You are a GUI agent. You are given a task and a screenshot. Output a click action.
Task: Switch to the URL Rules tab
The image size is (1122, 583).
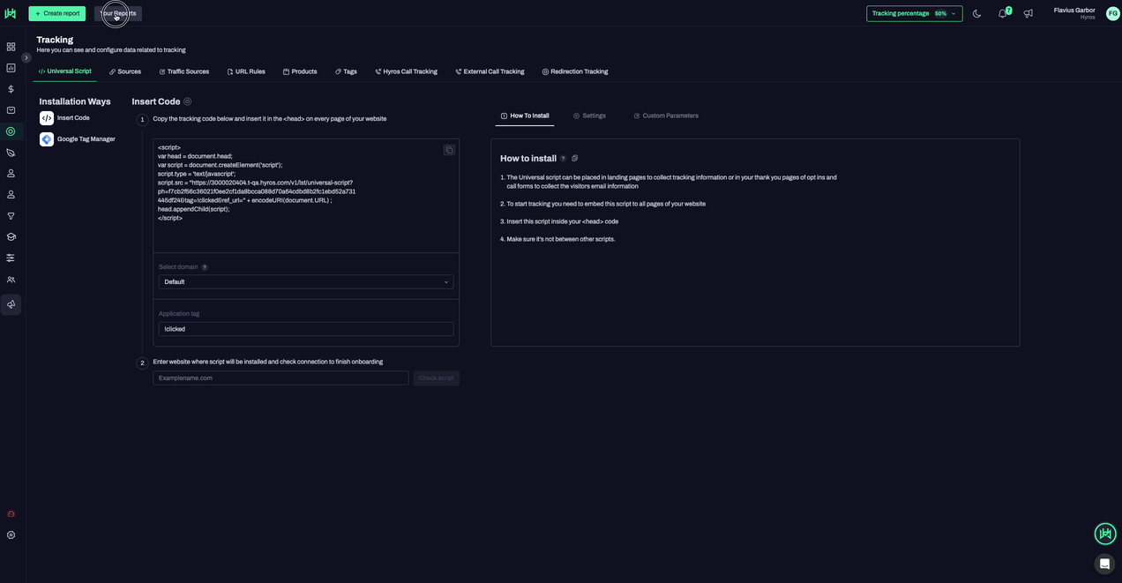click(246, 71)
